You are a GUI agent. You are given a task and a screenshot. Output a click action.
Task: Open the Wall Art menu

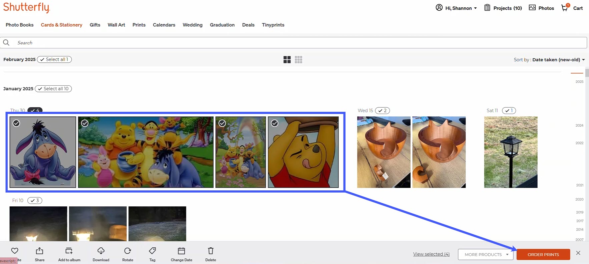(116, 25)
